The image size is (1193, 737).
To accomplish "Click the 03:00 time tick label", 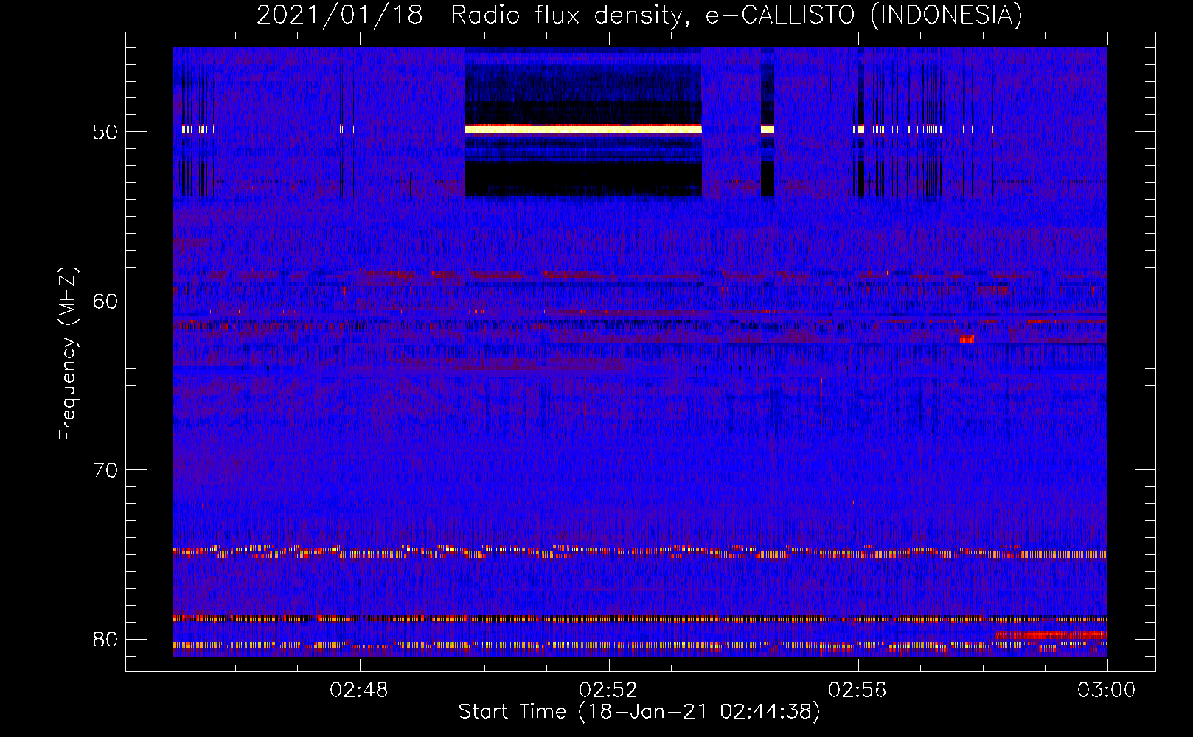I will [1107, 691].
